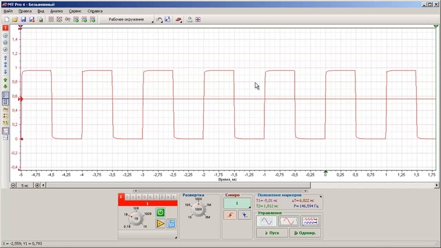441x248 pixels.
Task: Open the Файл menu
Action: (x=8, y=11)
